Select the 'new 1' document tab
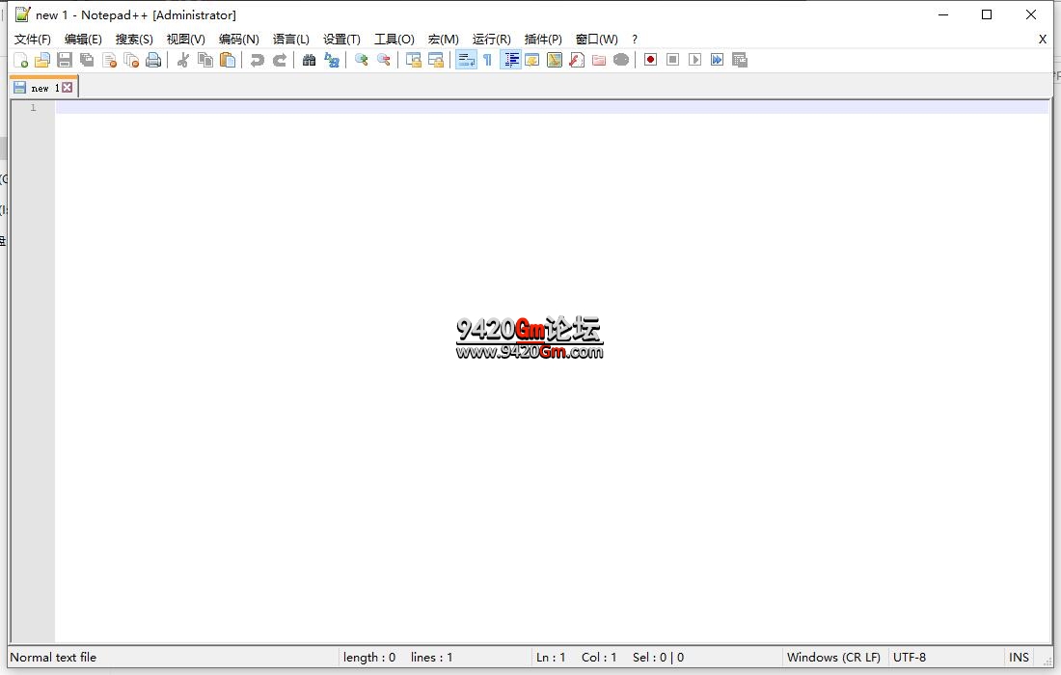1061x675 pixels. tap(44, 87)
